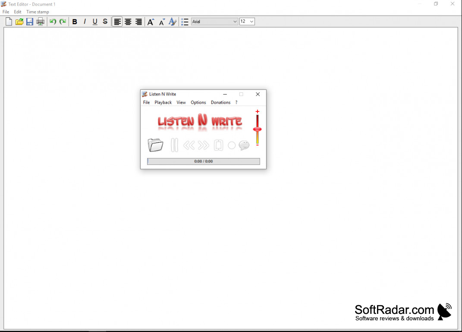Undo the last edit

pos(53,22)
